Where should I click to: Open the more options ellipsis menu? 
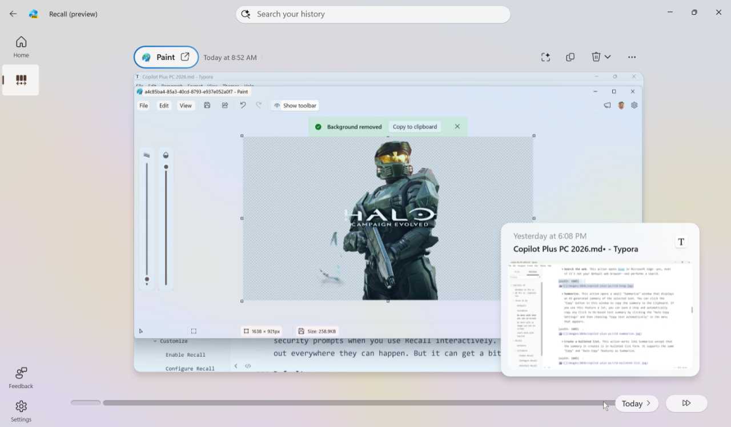pyautogui.click(x=632, y=57)
